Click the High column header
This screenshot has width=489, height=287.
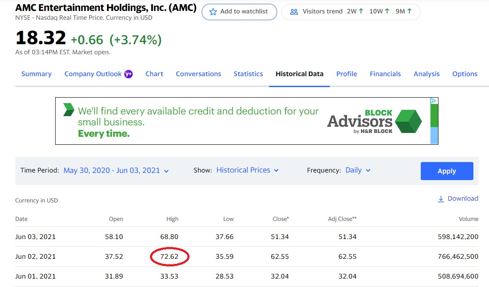click(x=172, y=219)
